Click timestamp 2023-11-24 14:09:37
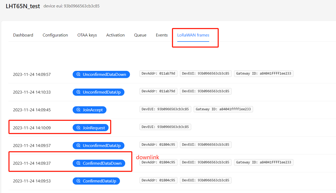This screenshot has height=193, width=336. tap(32, 163)
